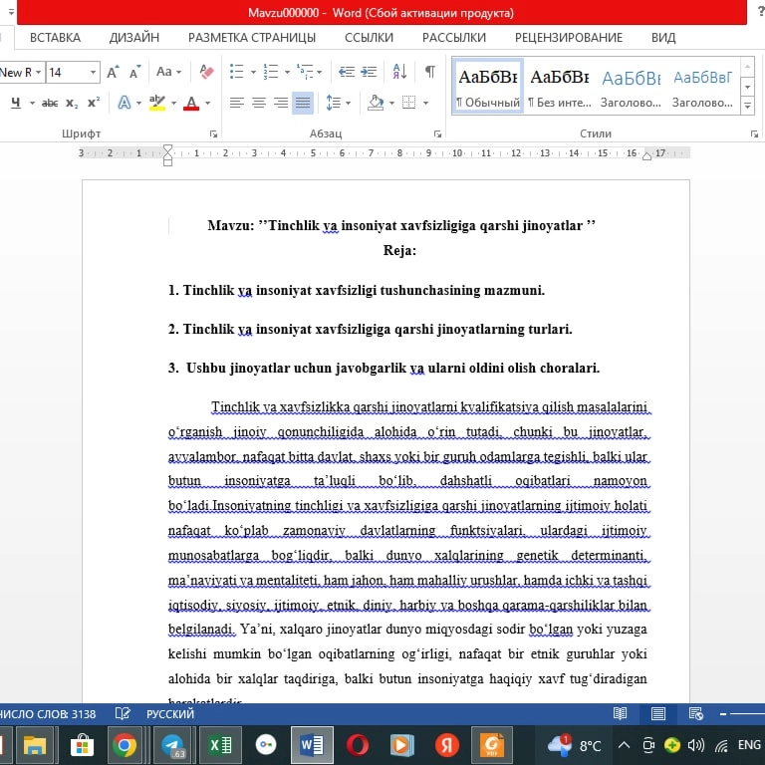Open the РАССЫЛКИ tab

(x=454, y=38)
